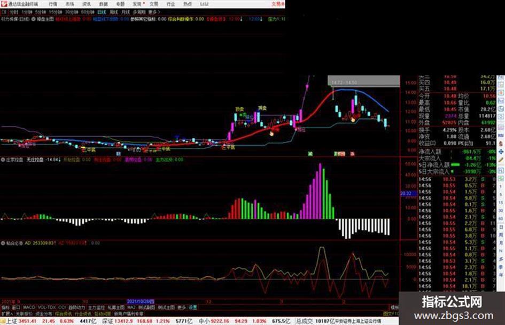The image size is (505, 325).
Task: Expand the 扩展 panel arrow
Action: (x=7, y=313)
